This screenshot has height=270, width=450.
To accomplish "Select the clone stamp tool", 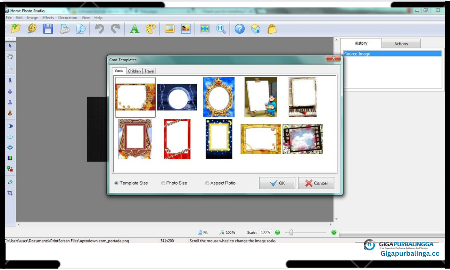I will point(10,113).
